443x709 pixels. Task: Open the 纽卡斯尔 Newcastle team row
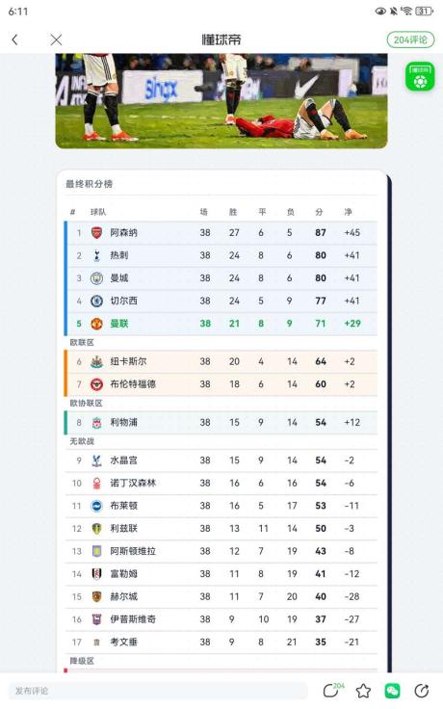pyautogui.click(x=221, y=361)
